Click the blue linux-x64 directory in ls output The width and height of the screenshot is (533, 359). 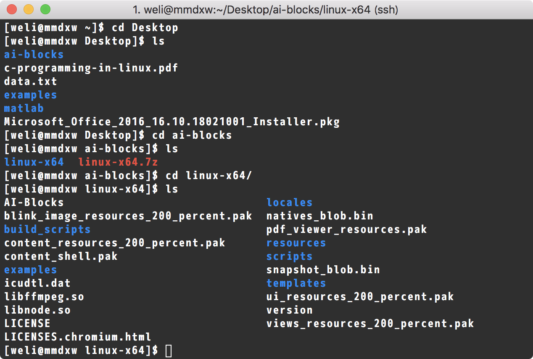pyautogui.click(x=34, y=162)
